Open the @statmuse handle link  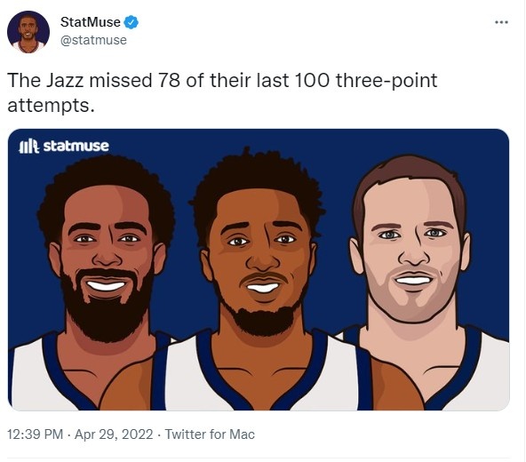coord(93,40)
